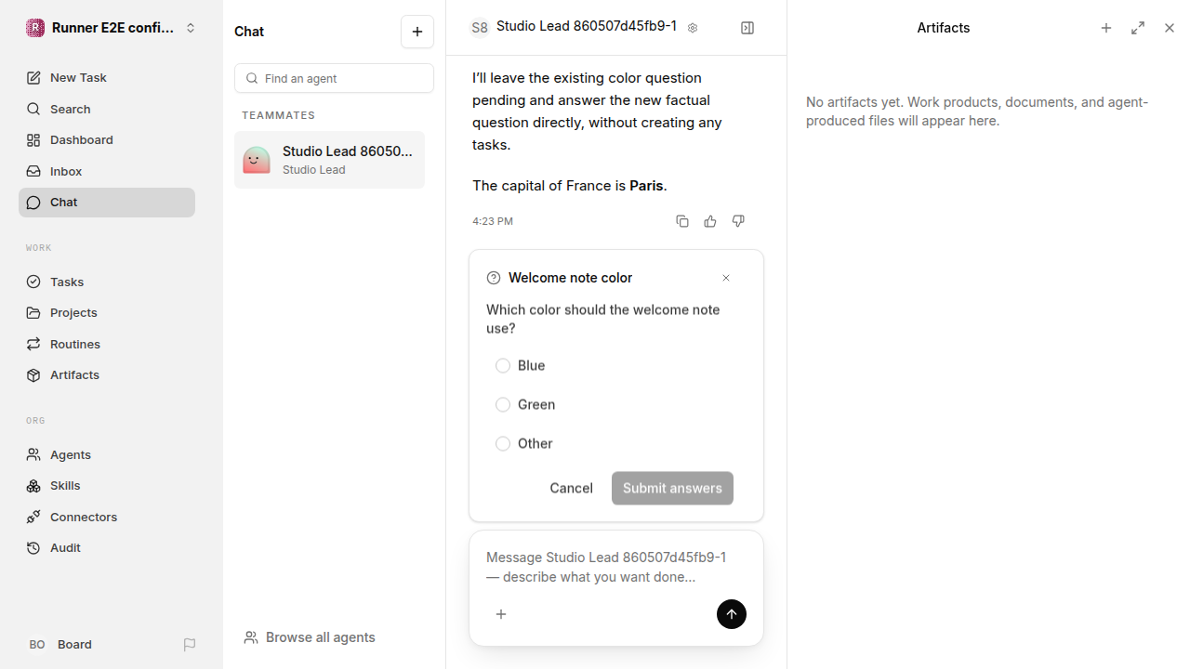This screenshot has width=1190, height=669.
Task: Click the Studio Lead agent avatar
Action: (x=257, y=160)
